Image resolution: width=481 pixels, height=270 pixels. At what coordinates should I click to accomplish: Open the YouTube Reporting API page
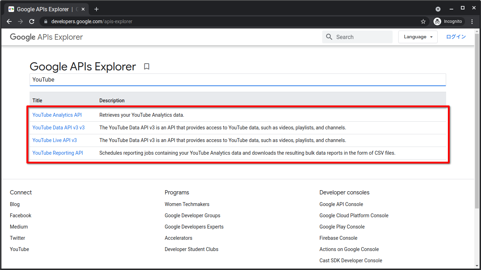coord(57,153)
